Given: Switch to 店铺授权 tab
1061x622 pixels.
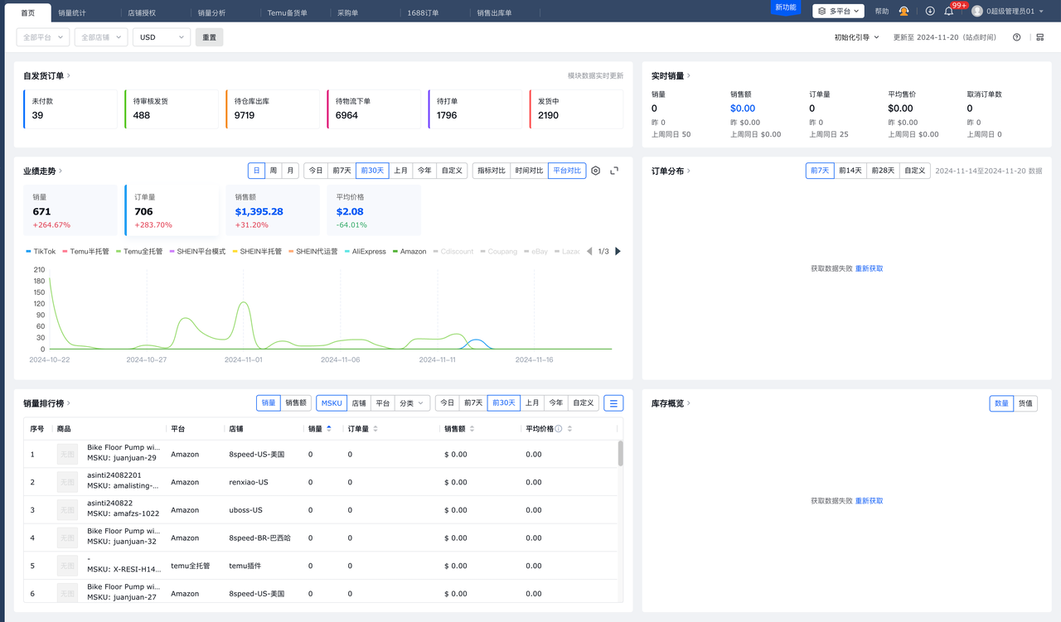Looking at the screenshot, I should [x=142, y=13].
